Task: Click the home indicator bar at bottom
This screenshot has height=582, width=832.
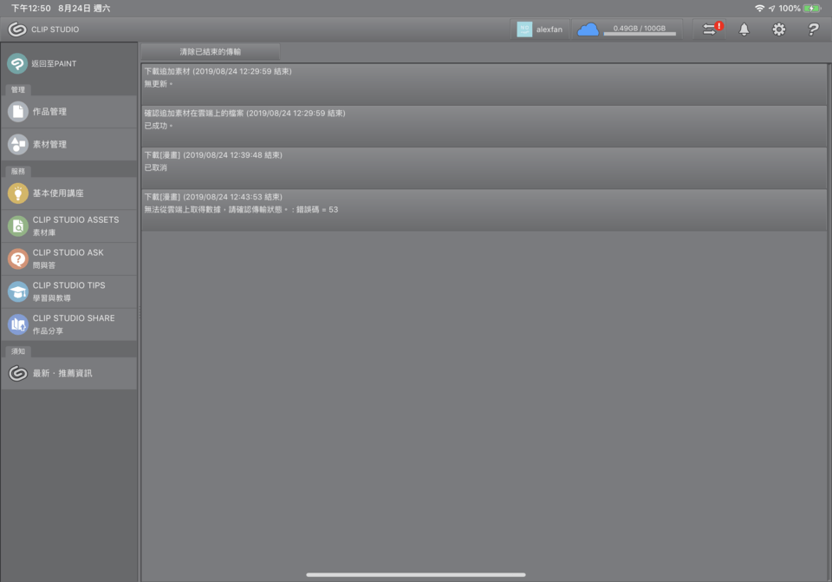Action: (415, 574)
